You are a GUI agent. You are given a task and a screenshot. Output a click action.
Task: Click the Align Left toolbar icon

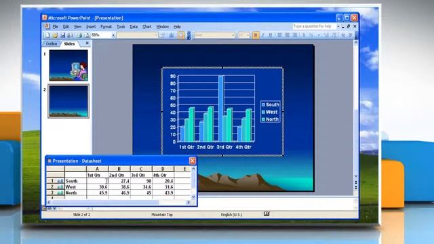[279, 35]
